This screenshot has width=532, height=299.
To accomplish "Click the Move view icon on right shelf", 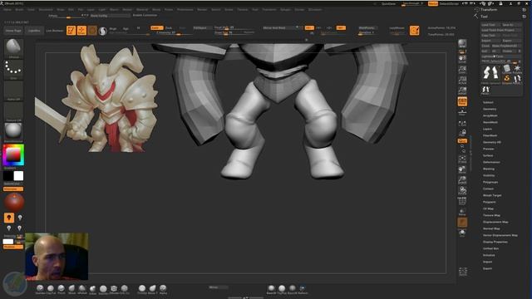I will (462, 169).
